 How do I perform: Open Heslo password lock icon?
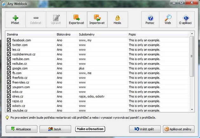point(117,18)
